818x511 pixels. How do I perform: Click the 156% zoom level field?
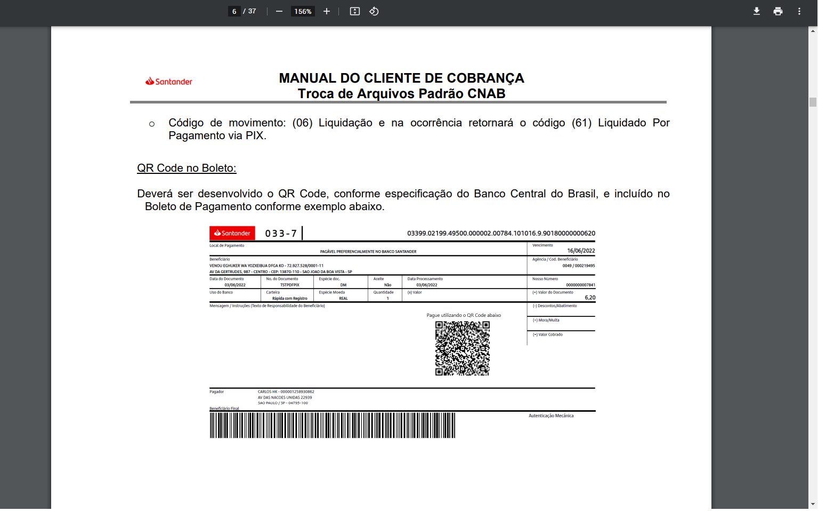pos(303,11)
